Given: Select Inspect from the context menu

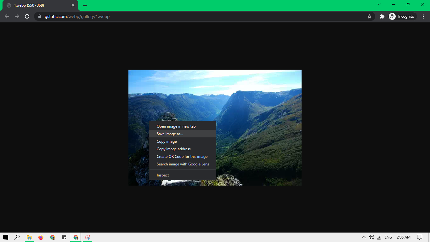Looking at the screenshot, I should pyautogui.click(x=183, y=175).
